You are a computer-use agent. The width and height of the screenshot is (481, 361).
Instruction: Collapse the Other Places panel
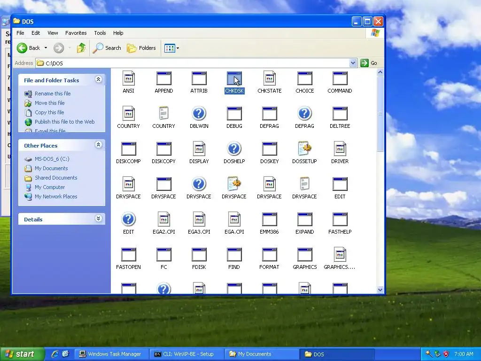click(98, 145)
